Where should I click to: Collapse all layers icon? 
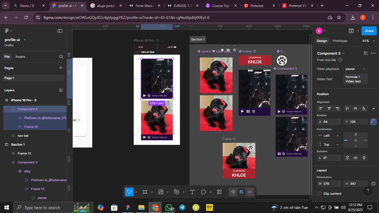pos(61,90)
